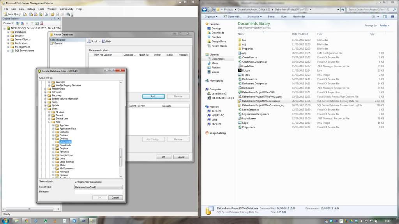Click Burn in Explorer toolbar
Image resolution: width=399 pixels, height=224 pixels.
(284, 16)
